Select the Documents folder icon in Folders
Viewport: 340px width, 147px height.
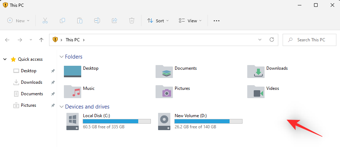[x=164, y=72]
